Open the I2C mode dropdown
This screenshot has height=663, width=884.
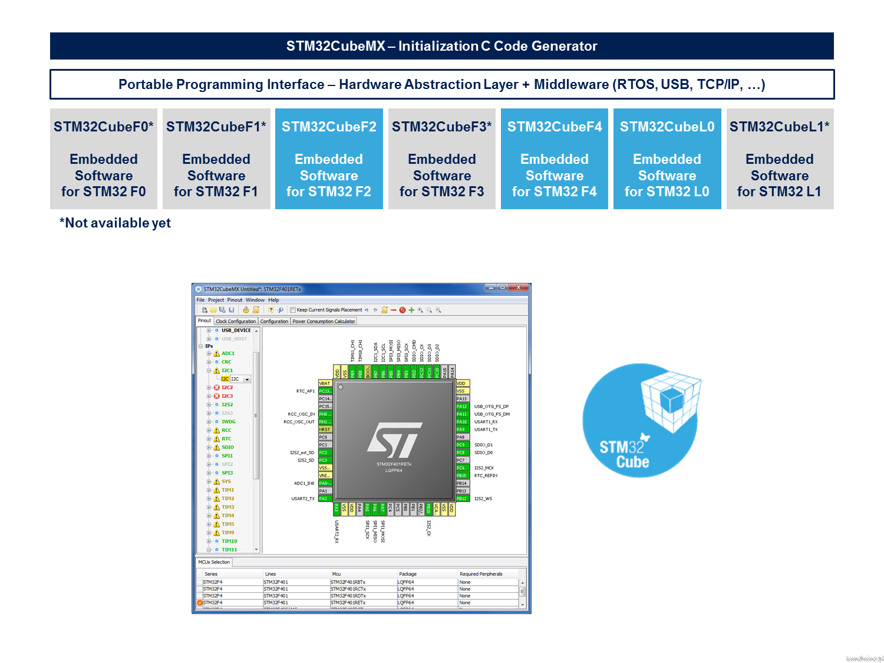coord(247,380)
